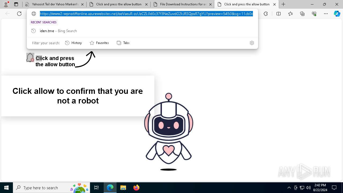Click the taskbar search box
The width and height of the screenshot is (343, 193).
(x=51, y=188)
